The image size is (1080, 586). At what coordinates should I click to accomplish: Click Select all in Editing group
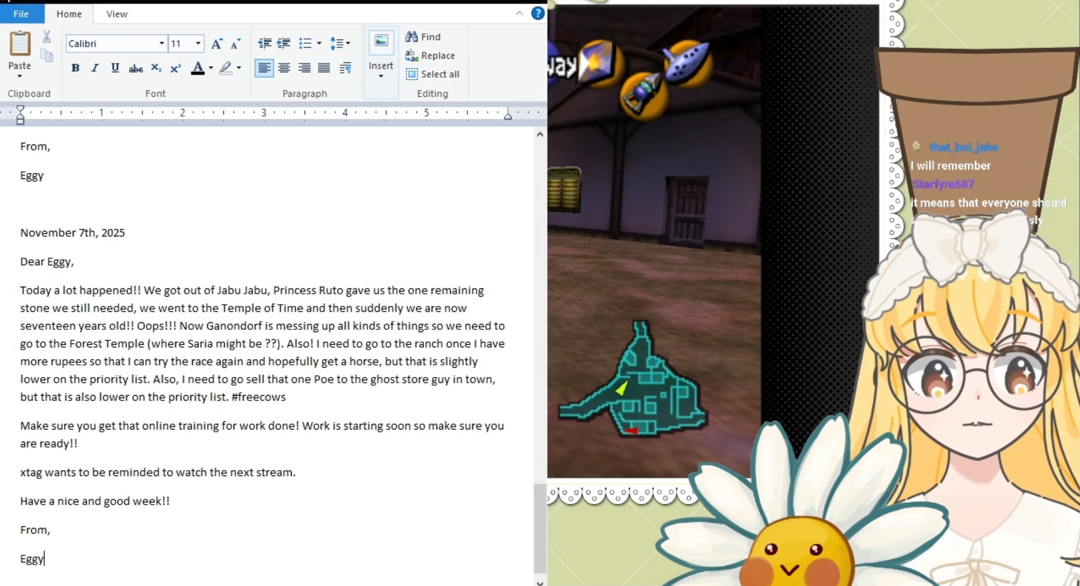[432, 74]
